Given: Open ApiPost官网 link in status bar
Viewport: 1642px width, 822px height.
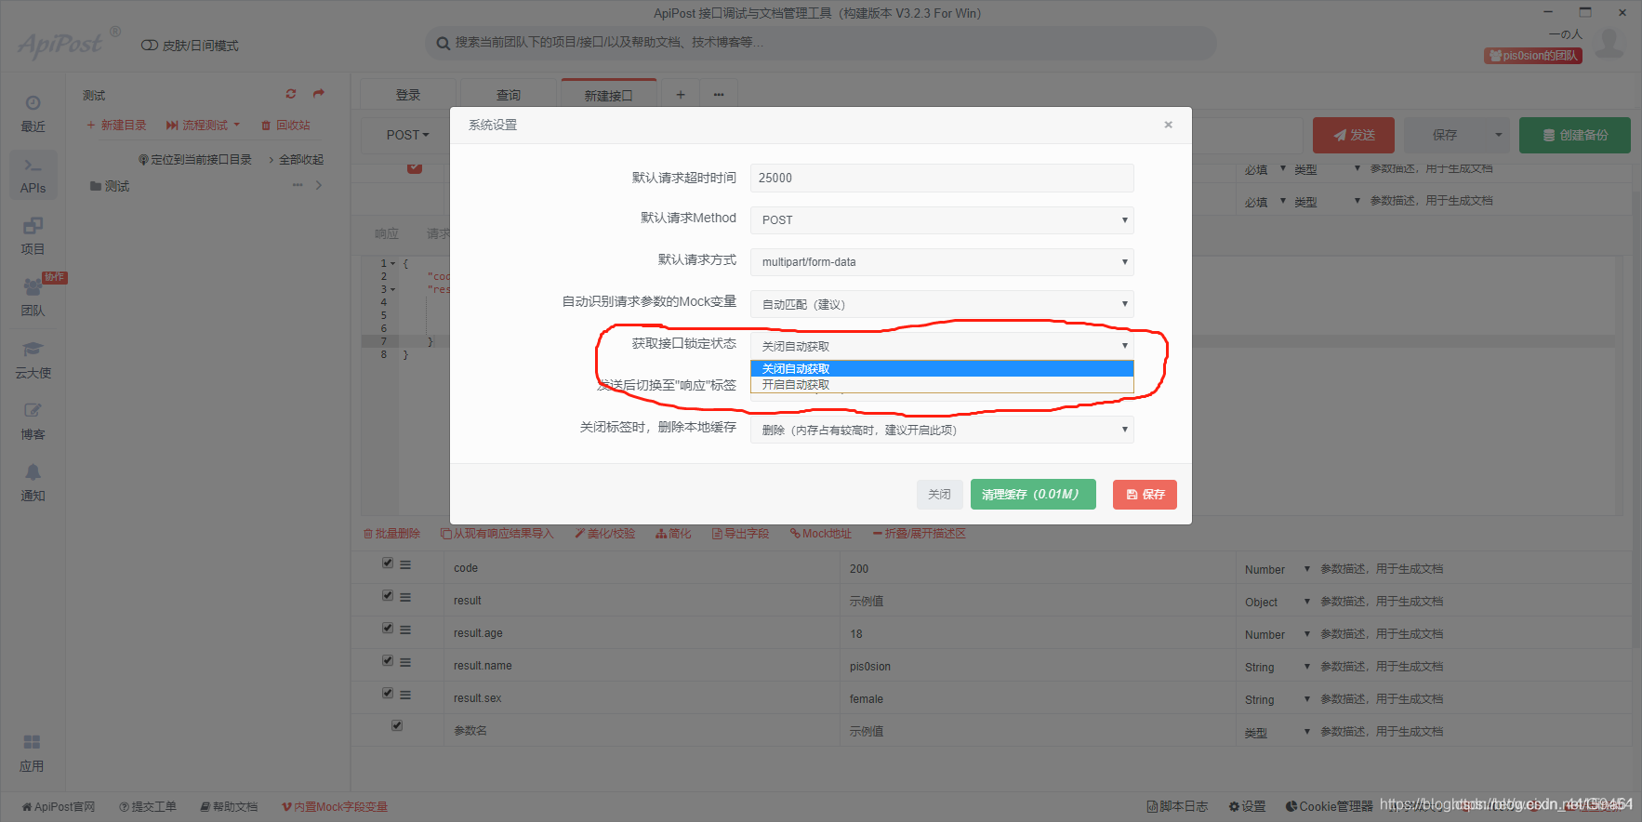Looking at the screenshot, I should pyautogui.click(x=59, y=806).
